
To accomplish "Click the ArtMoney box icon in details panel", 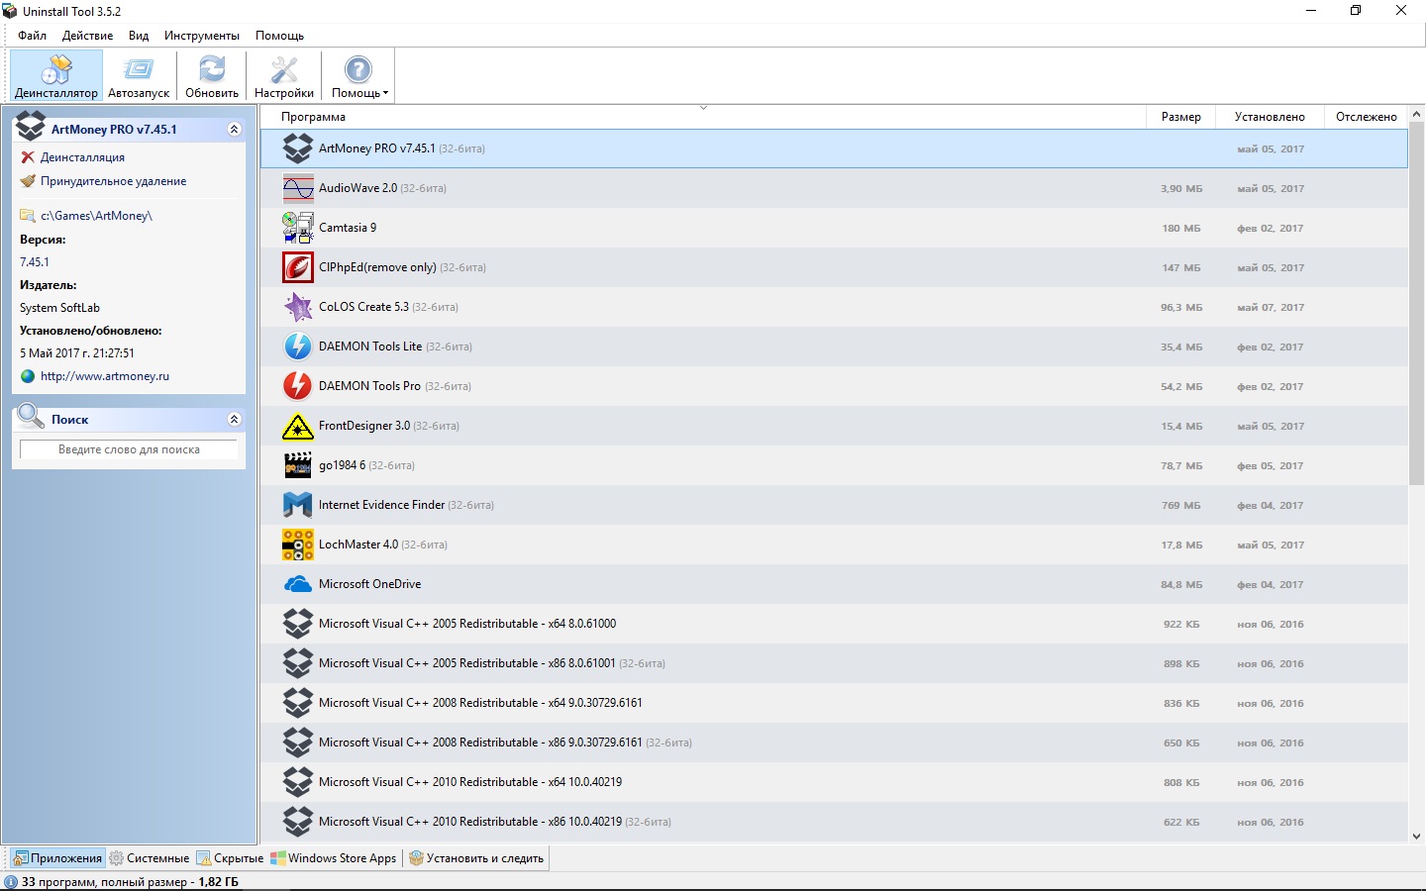I will [x=31, y=127].
